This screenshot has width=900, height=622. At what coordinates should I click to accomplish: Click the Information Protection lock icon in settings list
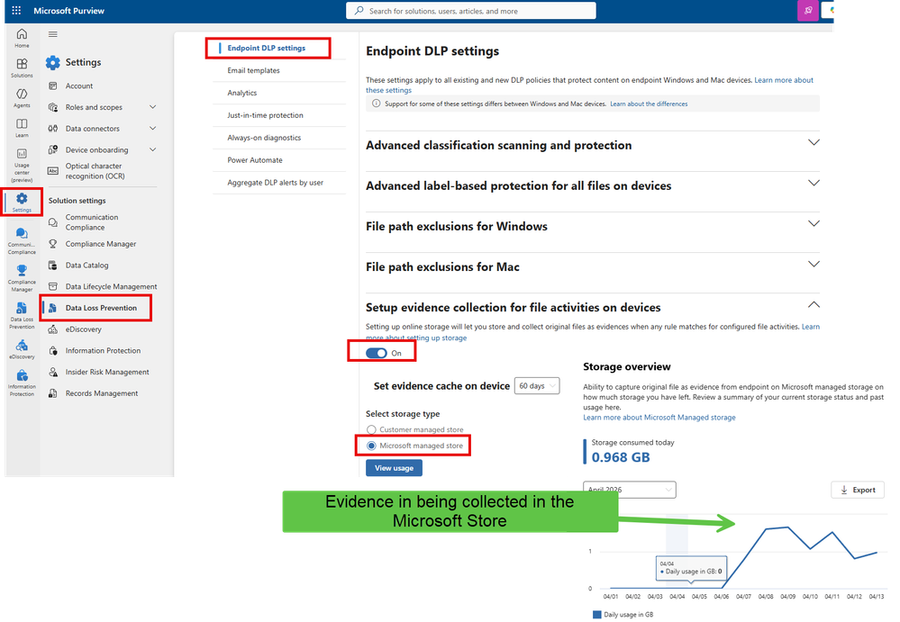(53, 351)
